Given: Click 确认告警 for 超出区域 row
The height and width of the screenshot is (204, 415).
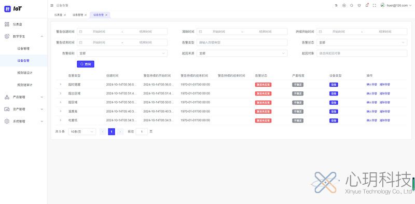Looking at the screenshot, I should coord(371,93).
